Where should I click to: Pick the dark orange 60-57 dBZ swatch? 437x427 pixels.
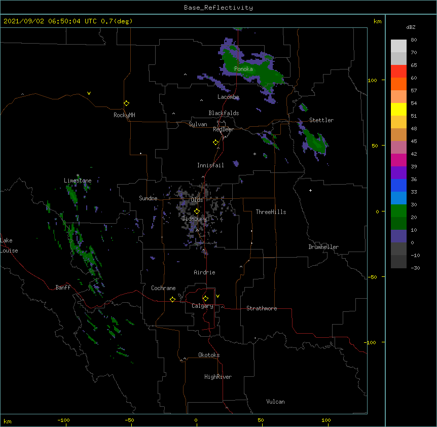(398, 84)
